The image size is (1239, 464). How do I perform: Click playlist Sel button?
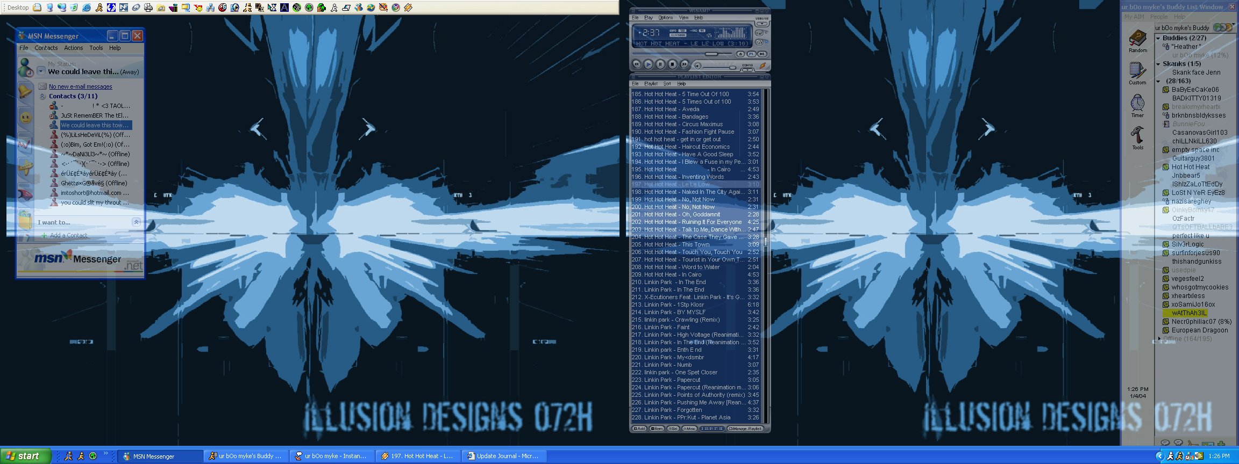point(673,429)
